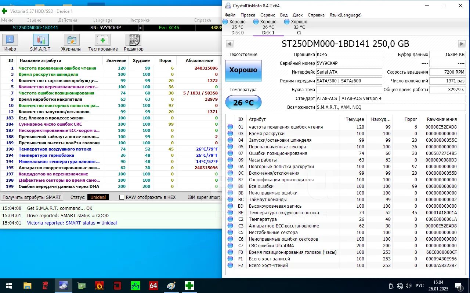470x293 pixels.
Task: Switch to Victoria green cross taskbar icon
Action: [x=189, y=286]
